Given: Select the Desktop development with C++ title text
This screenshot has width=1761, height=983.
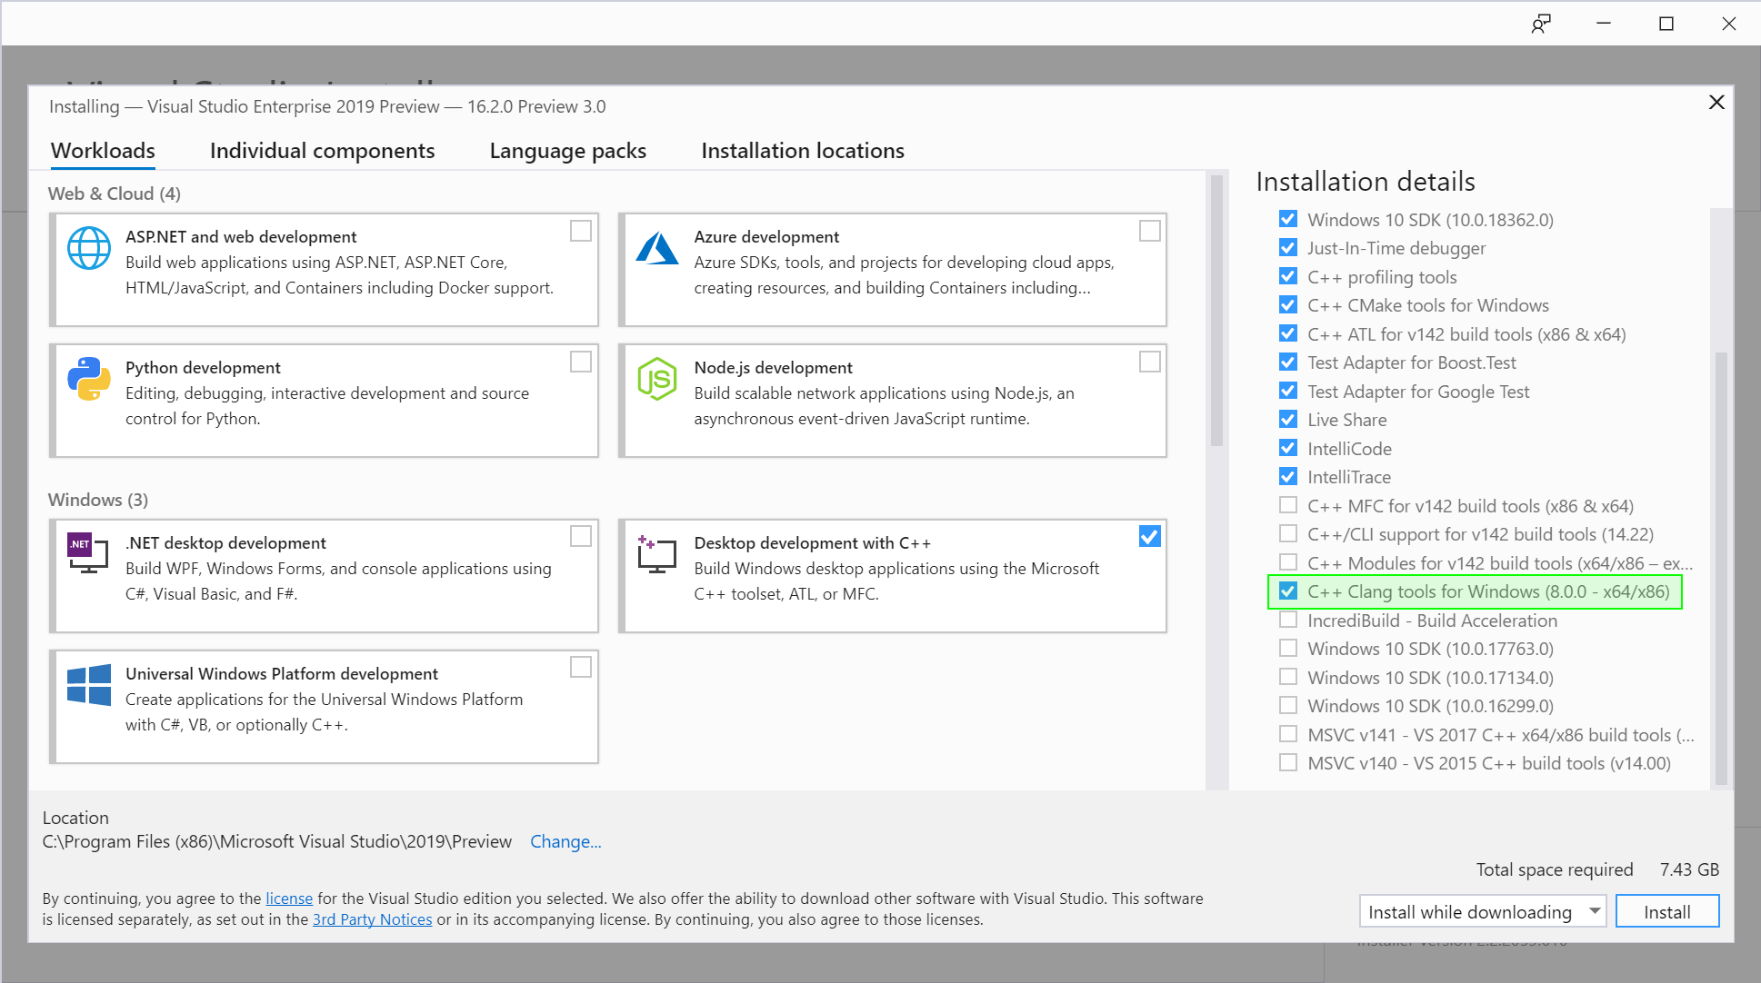Looking at the screenshot, I should pyautogui.click(x=812, y=542).
